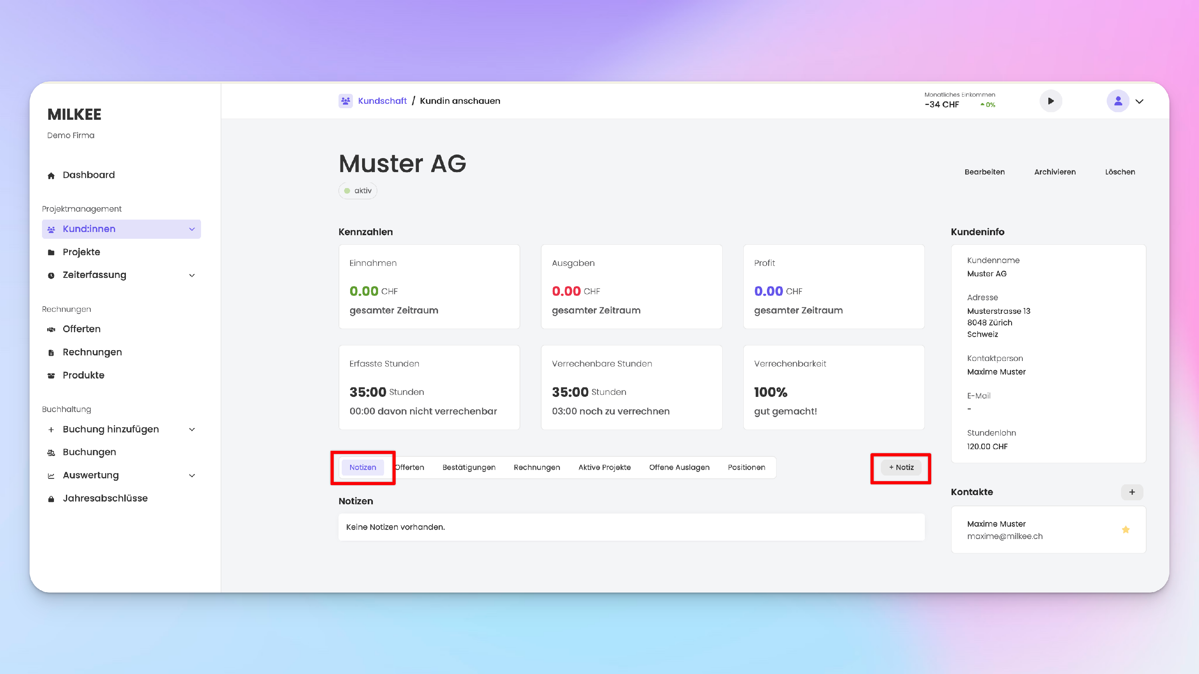Image resolution: width=1199 pixels, height=674 pixels.
Task: Click the Projekte folder icon
Action: [x=51, y=252]
